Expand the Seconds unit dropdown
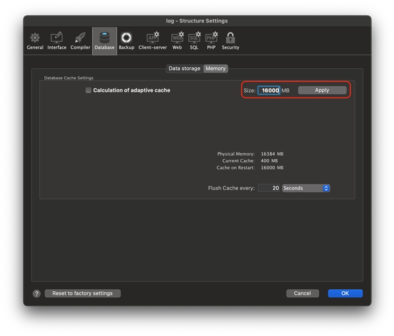Viewport: 394px width, 336px height. pos(306,188)
